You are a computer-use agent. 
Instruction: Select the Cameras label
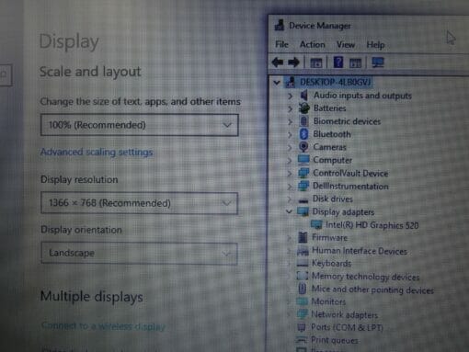click(x=329, y=147)
